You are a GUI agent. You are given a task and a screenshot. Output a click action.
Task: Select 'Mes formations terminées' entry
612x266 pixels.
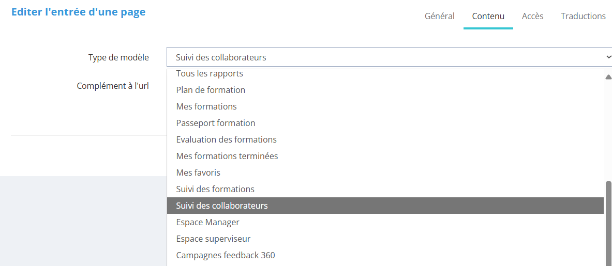[227, 156]
